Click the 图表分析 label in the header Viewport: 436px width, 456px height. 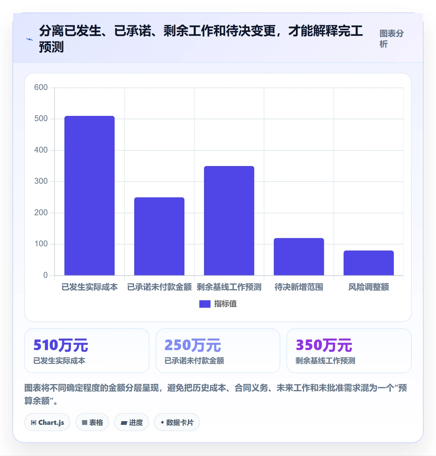pos(392,39)
